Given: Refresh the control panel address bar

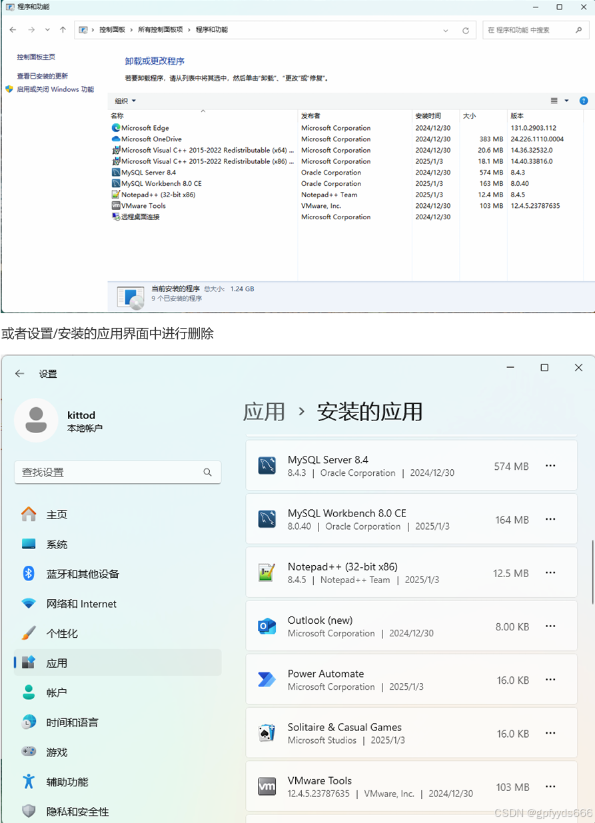Looking at the screenshot, I should (466, 30).
